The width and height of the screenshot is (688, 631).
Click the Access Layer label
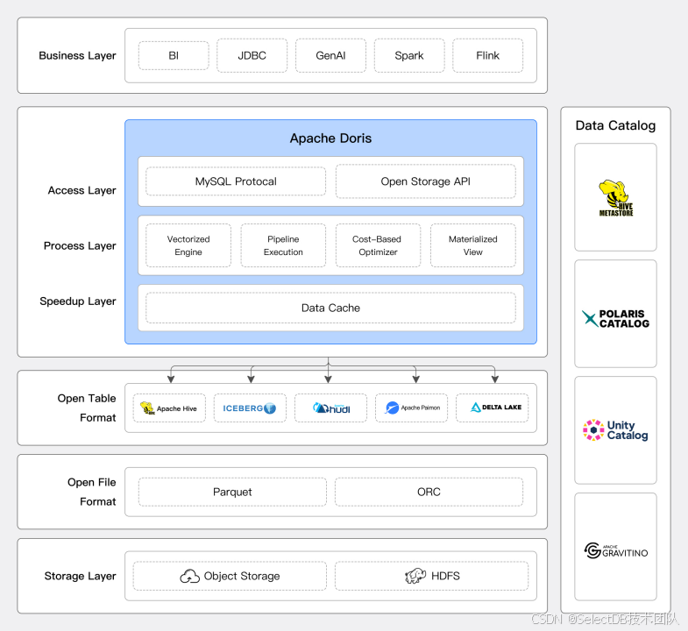click(x=82, y=190)
